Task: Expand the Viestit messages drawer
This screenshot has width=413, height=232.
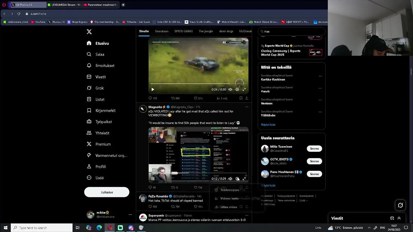Action: click(x=399, y=218)
